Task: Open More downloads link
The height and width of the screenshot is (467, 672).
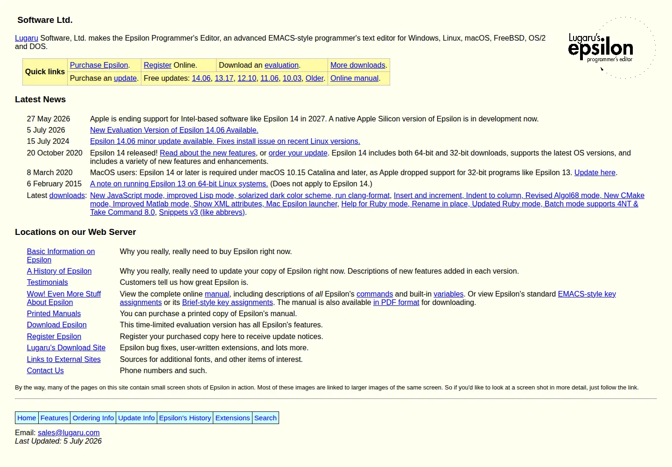Action: [x=358, y=65]
